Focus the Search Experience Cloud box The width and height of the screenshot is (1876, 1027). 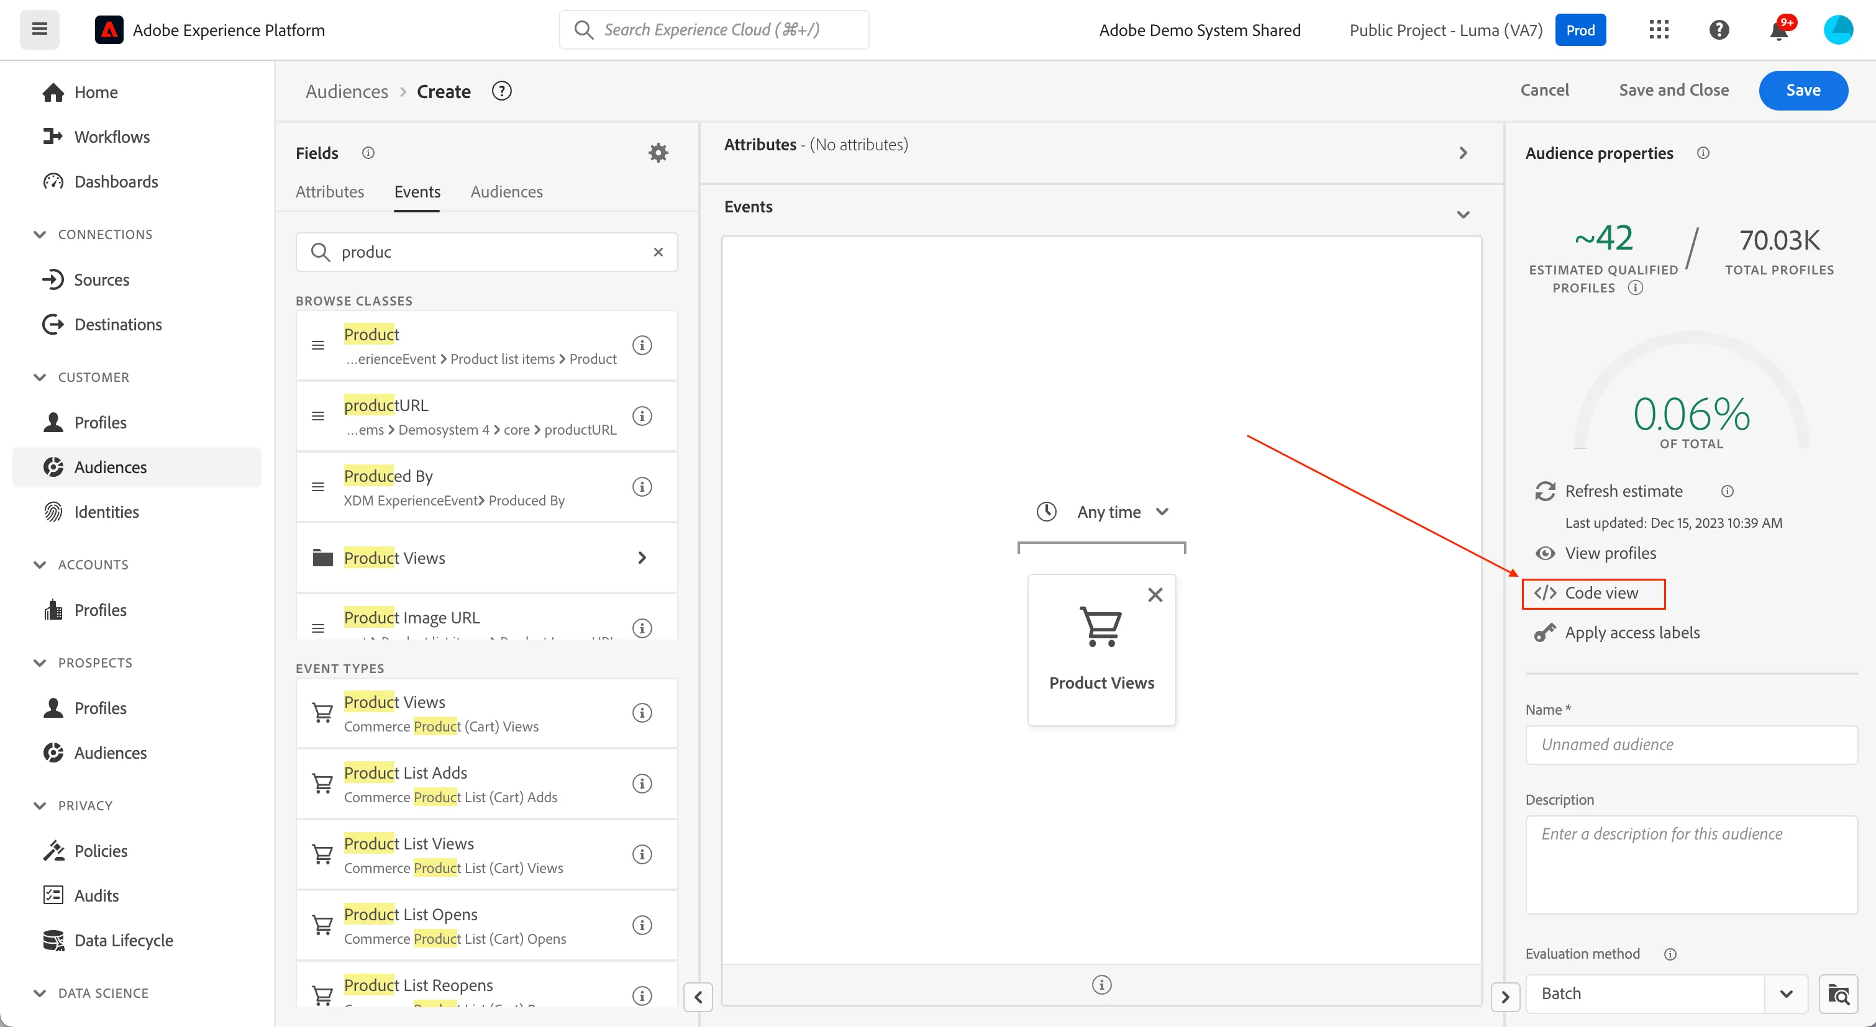point(714,30)
